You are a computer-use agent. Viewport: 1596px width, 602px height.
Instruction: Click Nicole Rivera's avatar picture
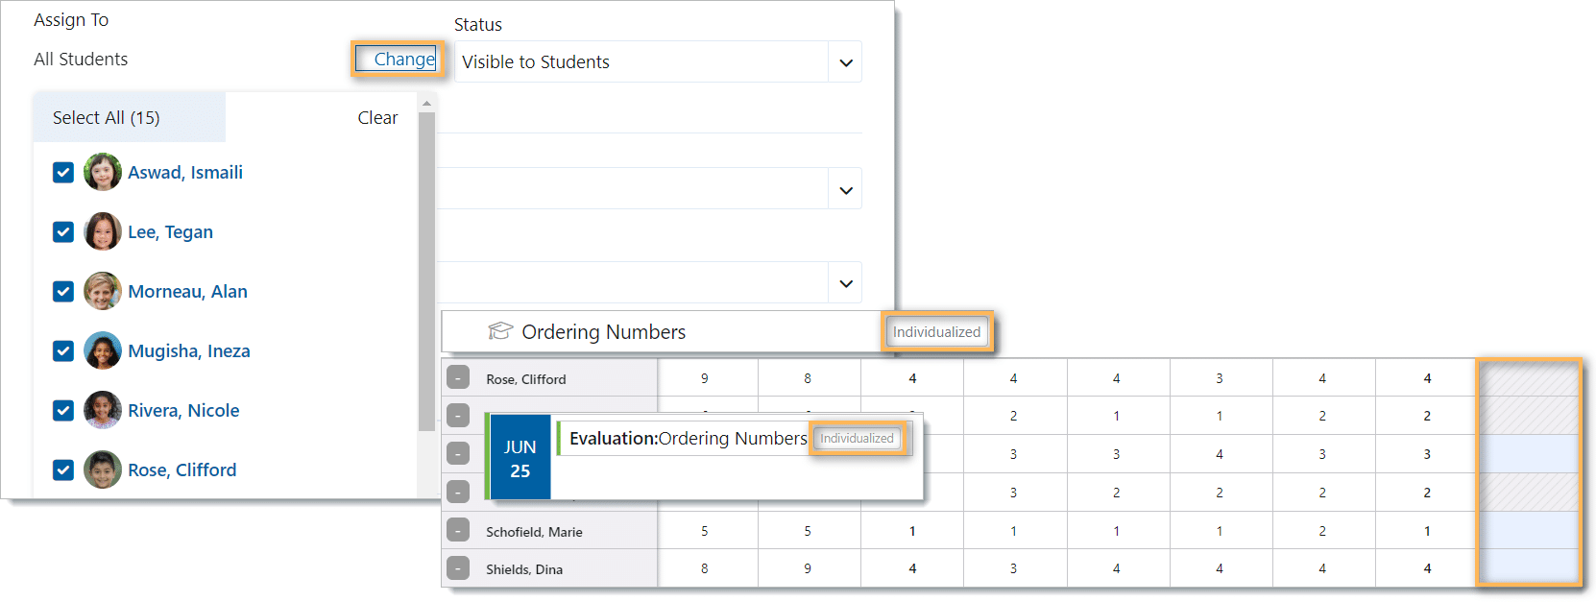pyautogui.click(x=103, y=411)
